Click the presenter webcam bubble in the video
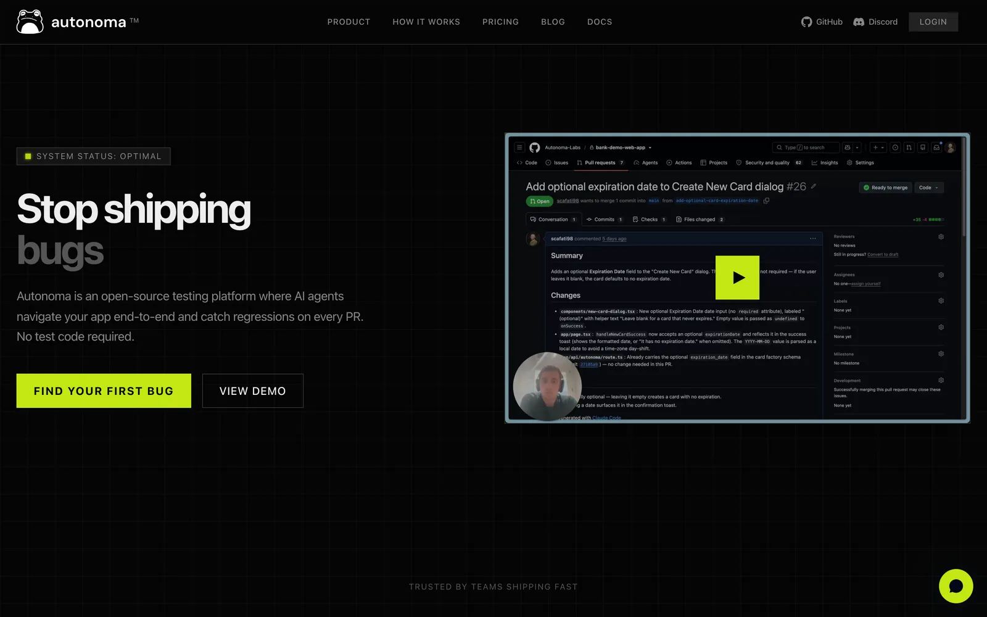This screenshot has width=987, height=617. click(547, 386)
